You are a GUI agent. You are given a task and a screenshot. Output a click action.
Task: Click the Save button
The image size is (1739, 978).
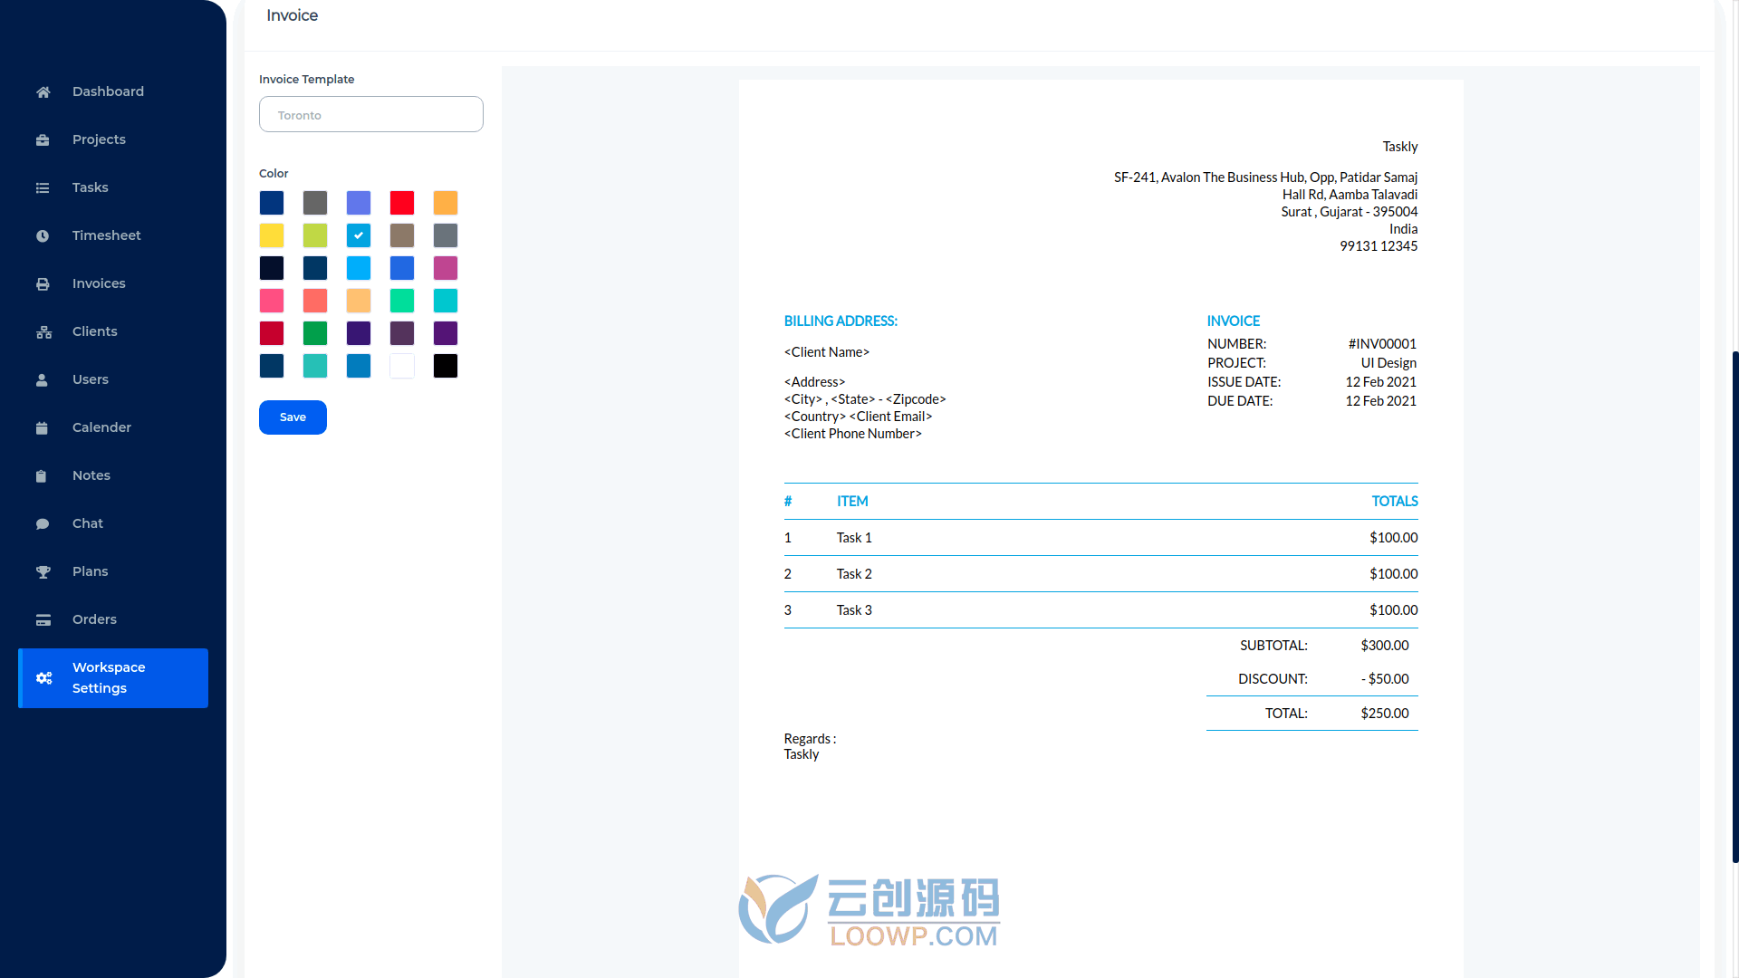point(293,417)
